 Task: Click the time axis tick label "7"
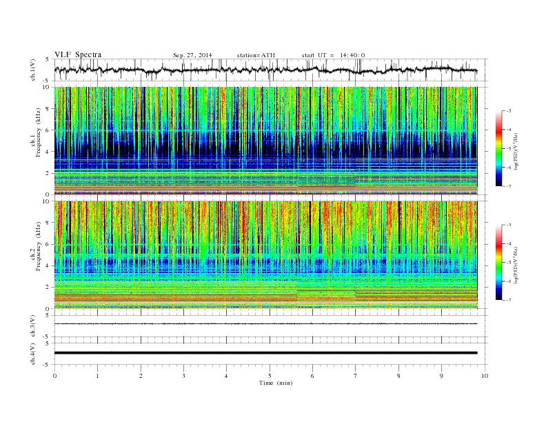point(355,376)
